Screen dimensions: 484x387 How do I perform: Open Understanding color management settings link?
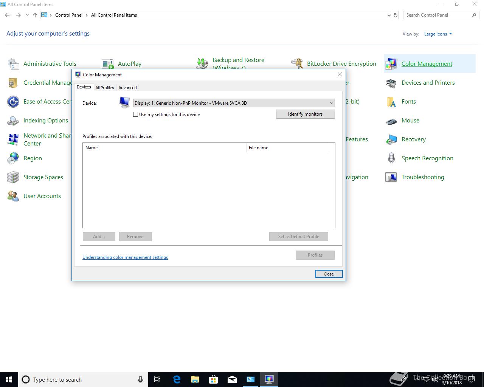pyautogui.click(x=125, y=257)
